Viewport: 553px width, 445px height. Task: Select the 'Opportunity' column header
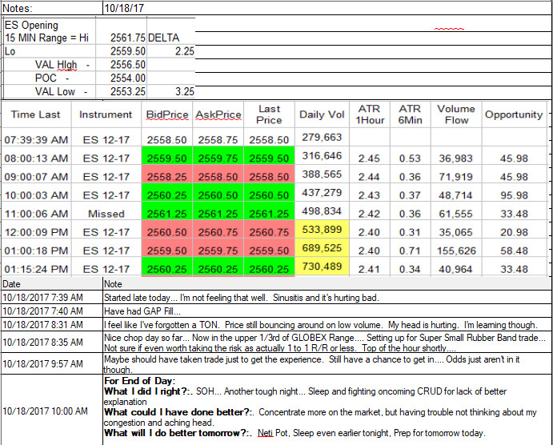(514, 114)
